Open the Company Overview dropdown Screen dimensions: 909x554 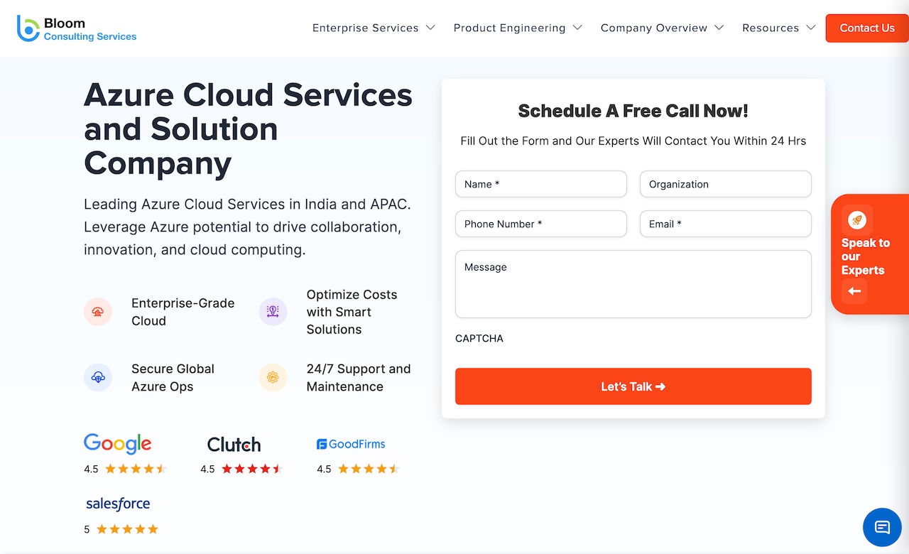coord(662,28)
